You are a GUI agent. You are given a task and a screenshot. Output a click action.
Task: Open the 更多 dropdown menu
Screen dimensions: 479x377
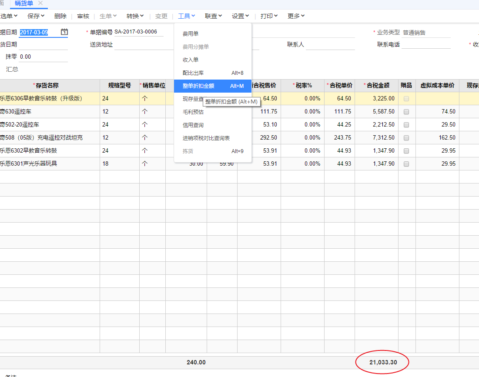296,16
